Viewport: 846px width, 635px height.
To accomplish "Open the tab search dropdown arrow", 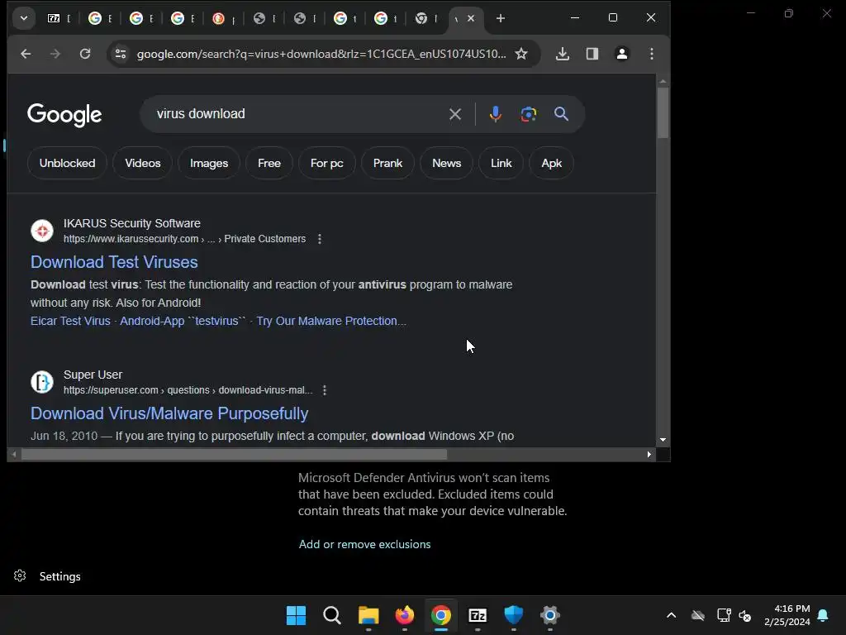I will (x=24, y=18).
